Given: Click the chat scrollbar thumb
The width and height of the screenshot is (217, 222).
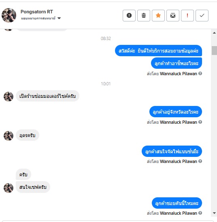Looking at the screenshot, I should coord(214,51).
